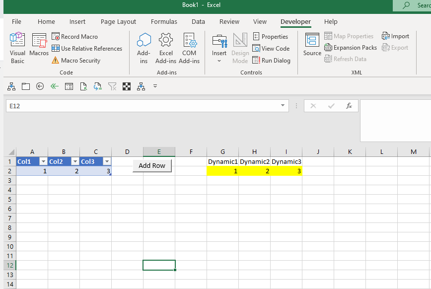
Task: Click Map Properties in XML group
Action: pyautogui.click(x=349, y=36)
